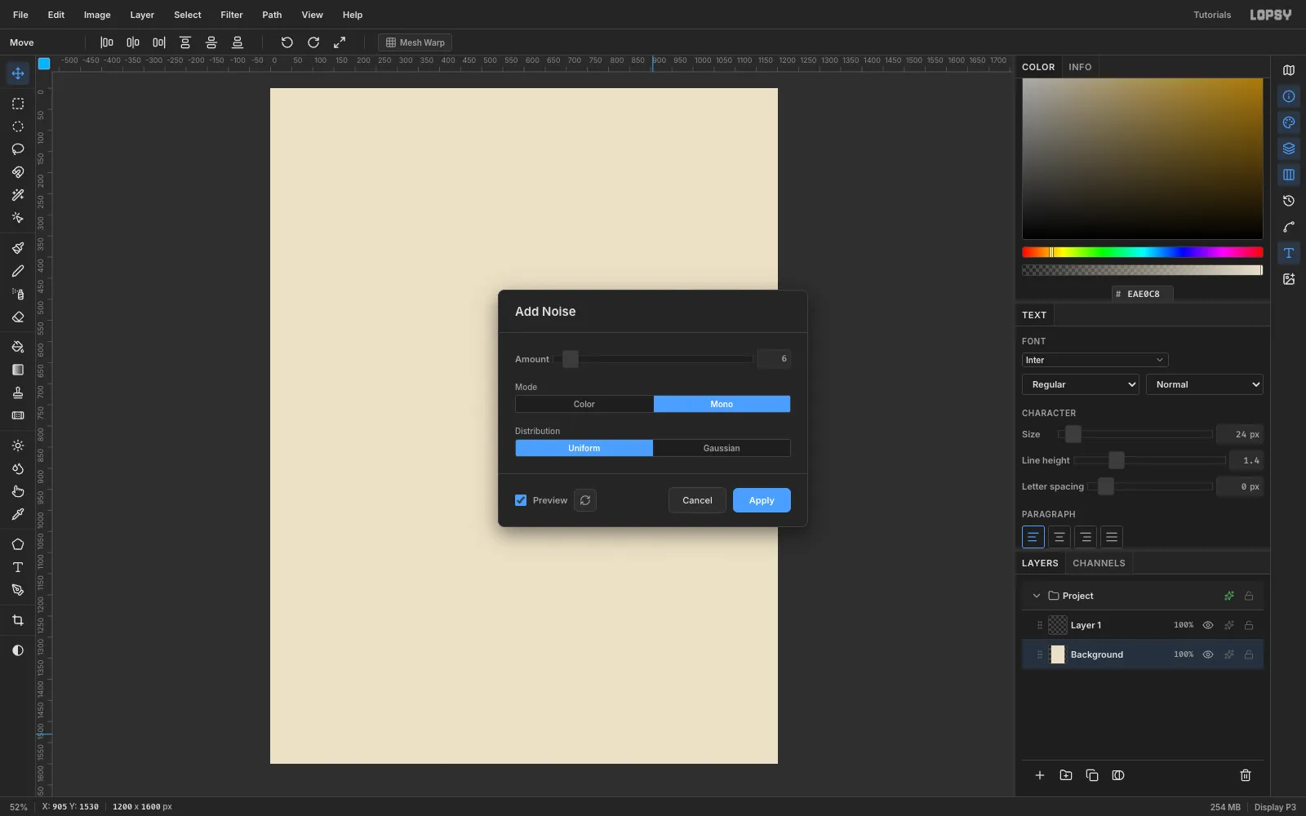Viewport: 1306px width, 816px height.
Task: Click the color picker gradient square
Action: (1142, 158)
